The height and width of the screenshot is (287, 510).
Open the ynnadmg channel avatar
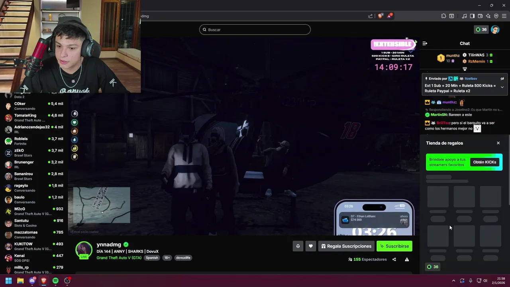tap(84, 250)
